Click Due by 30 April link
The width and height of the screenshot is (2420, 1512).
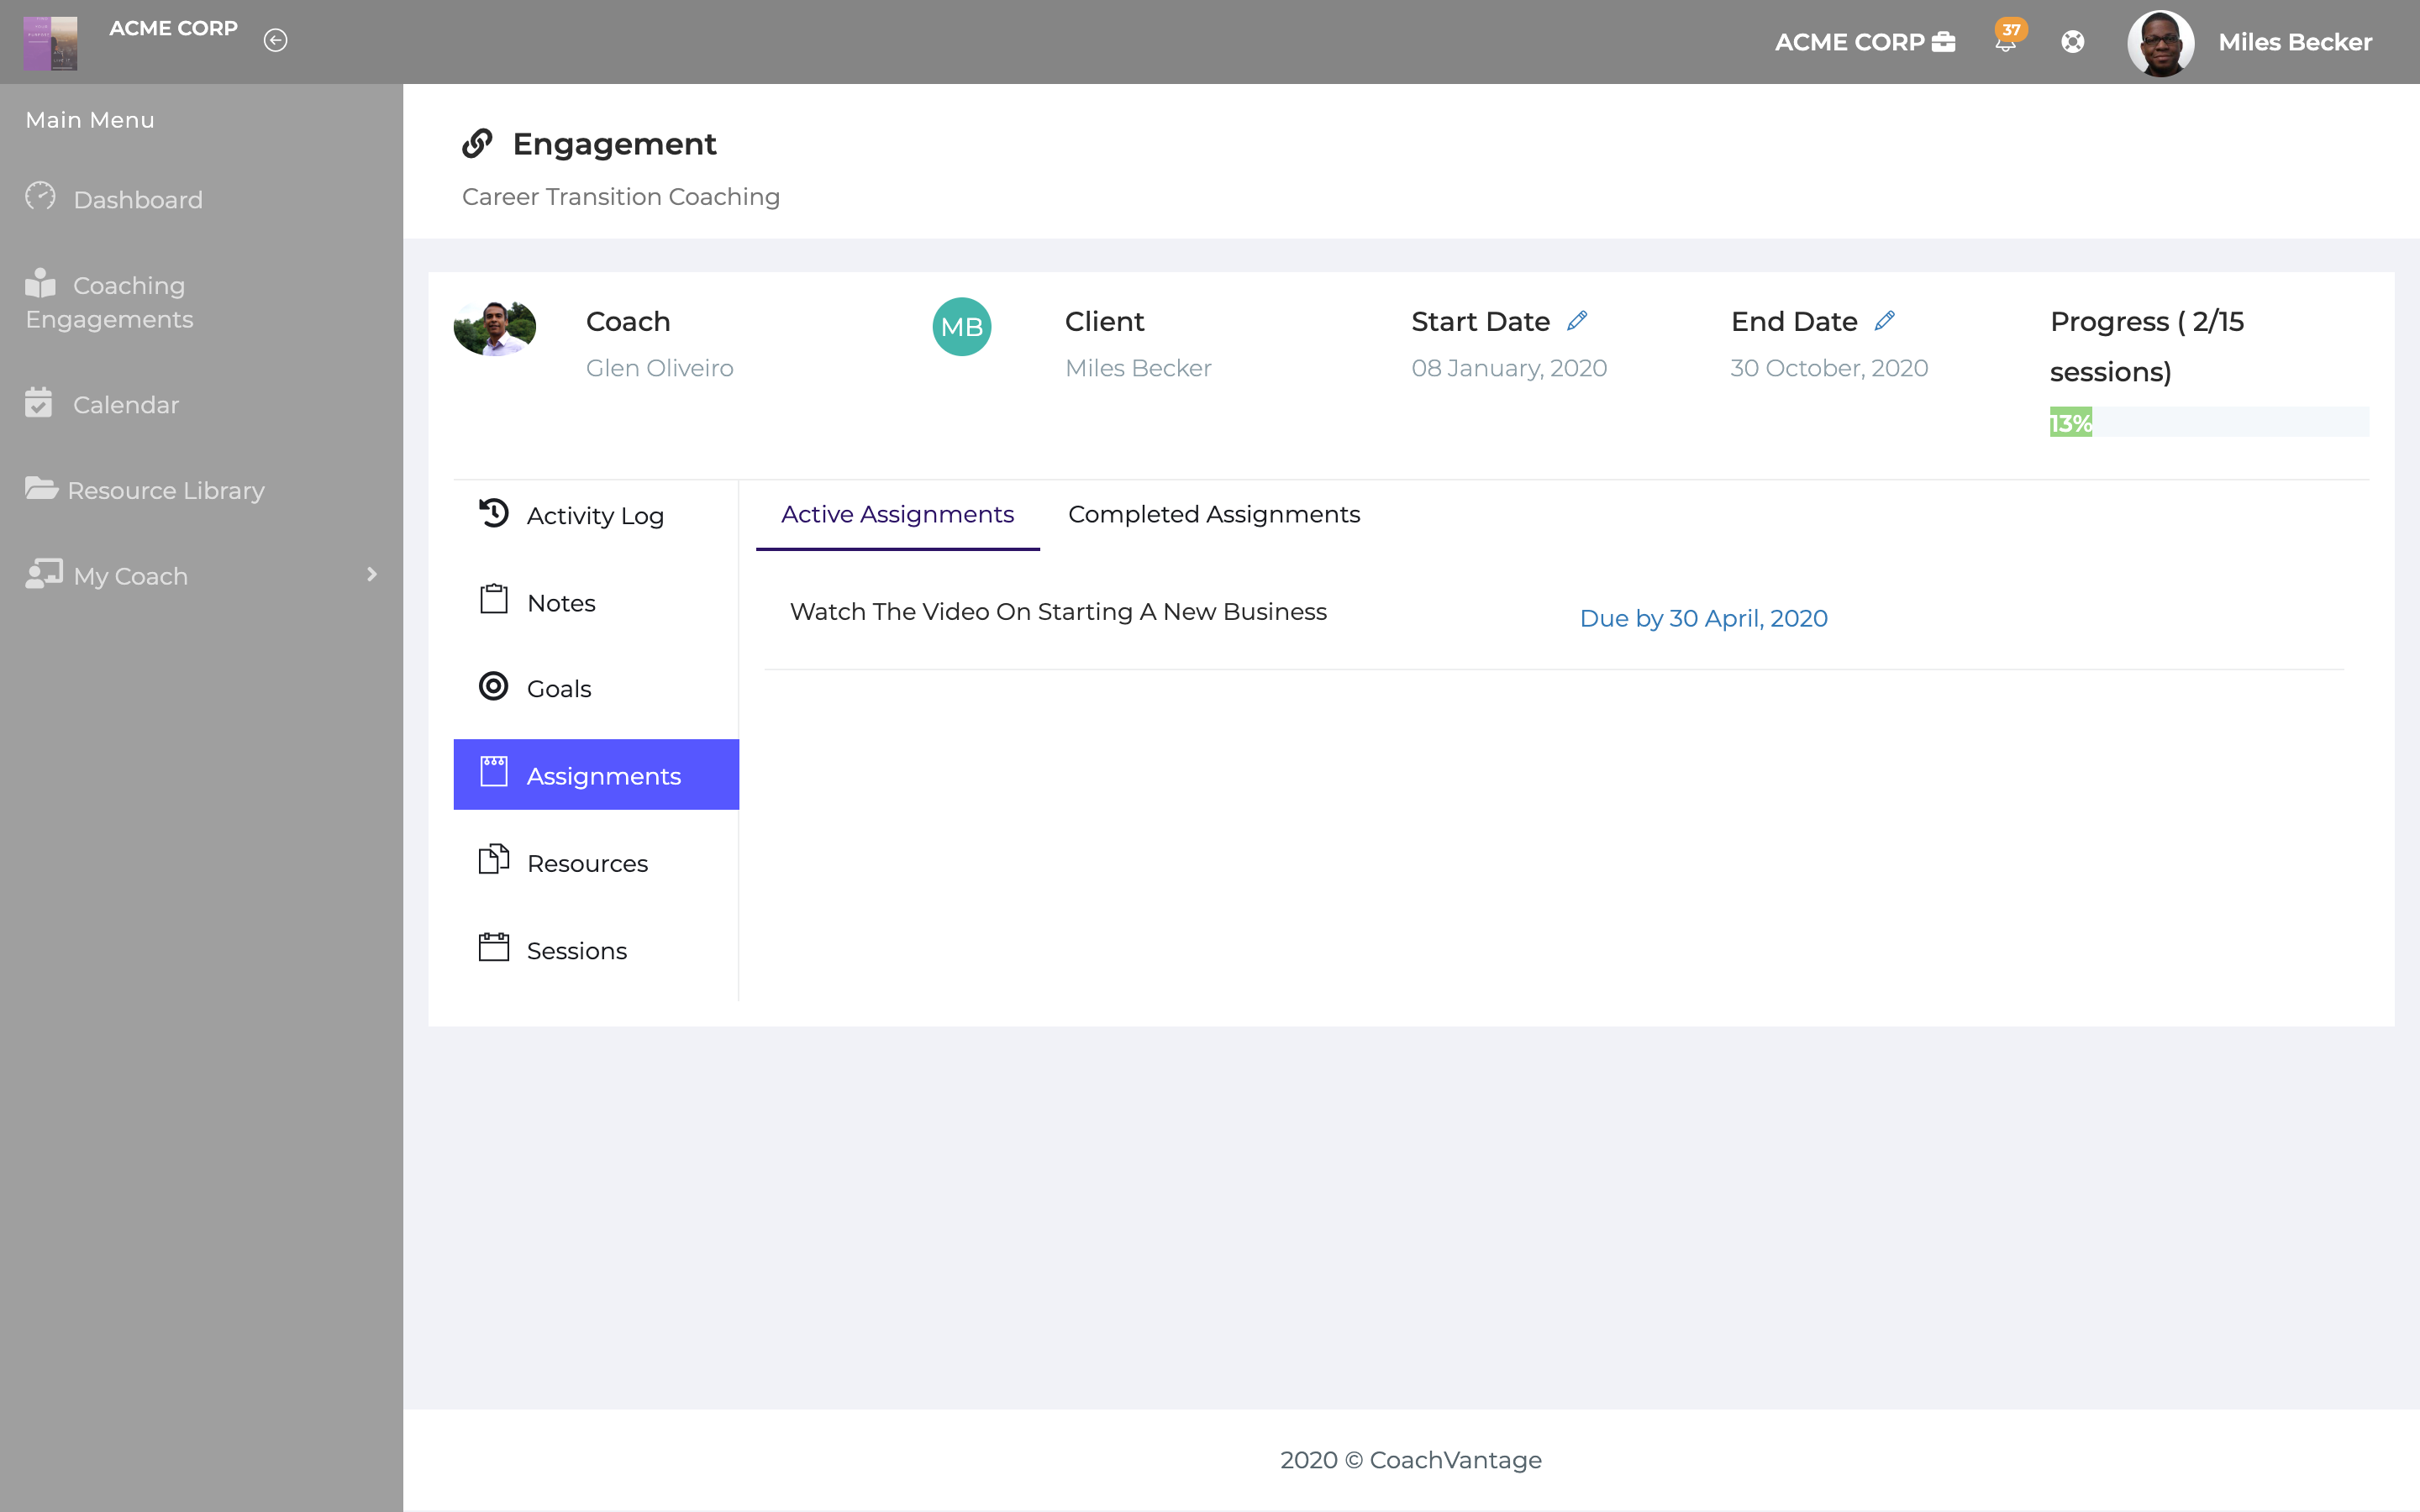pyautogui.click(x=1703, y=618)
